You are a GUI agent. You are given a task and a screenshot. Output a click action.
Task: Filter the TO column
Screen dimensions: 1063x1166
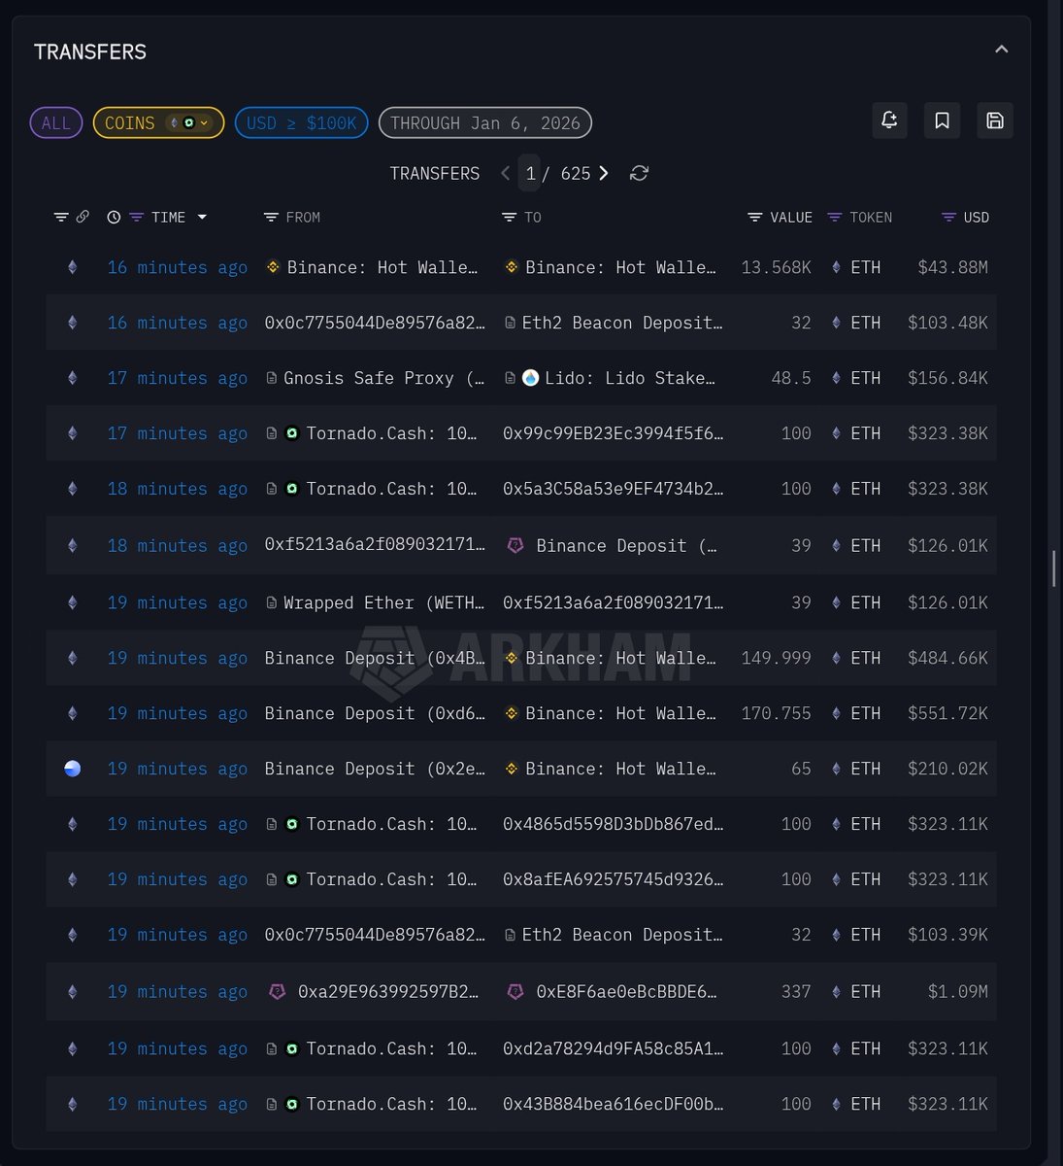click(x=509, y=218)
